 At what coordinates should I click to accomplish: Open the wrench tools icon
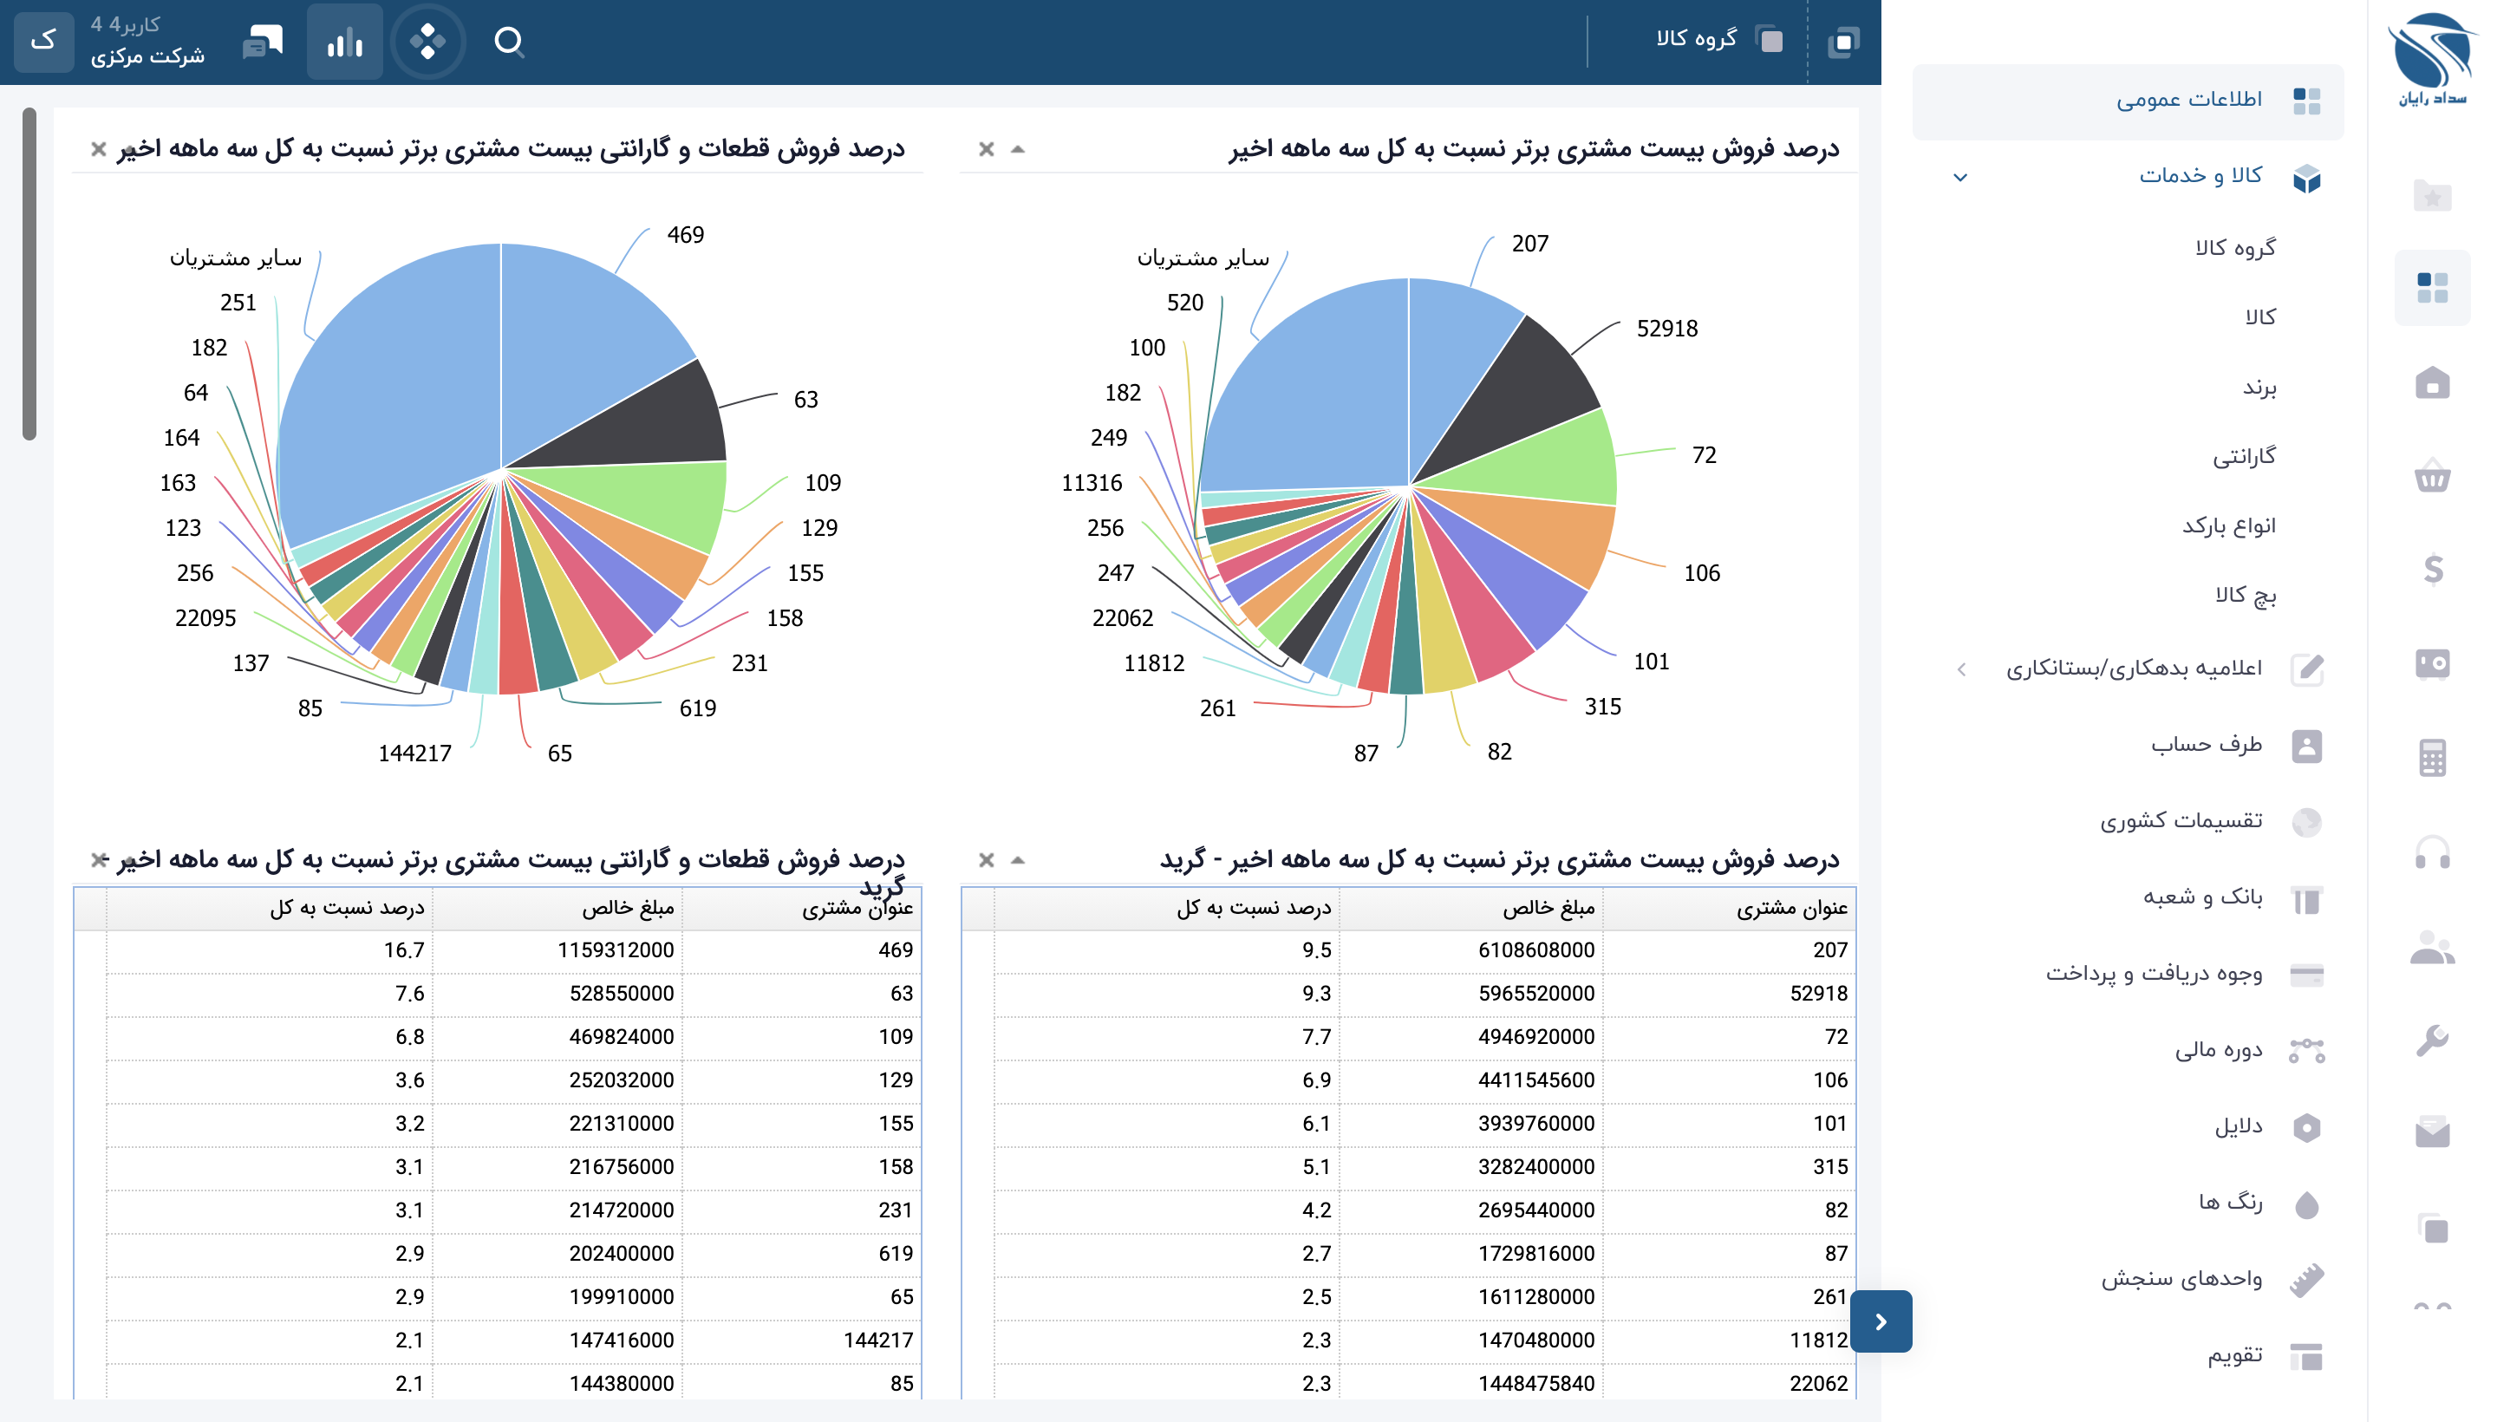(x=2432, y=1040)
